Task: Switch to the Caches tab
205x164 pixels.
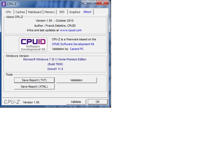Action: click(x=20, y=12)
